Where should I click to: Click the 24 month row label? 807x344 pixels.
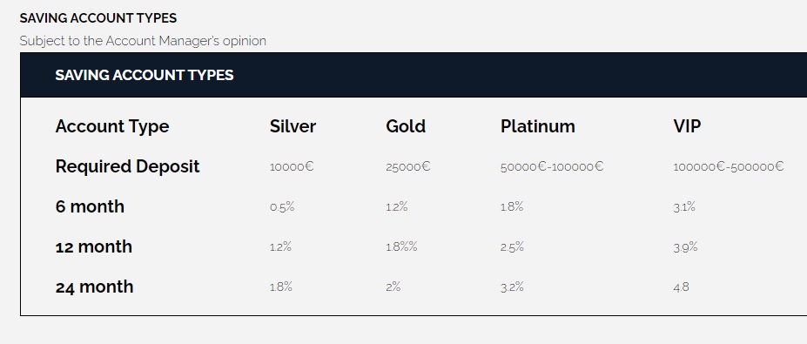tap(94, 287)
